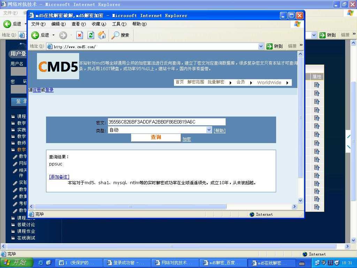Click the forward arrow in md5 window toolbar

[63, 35]
